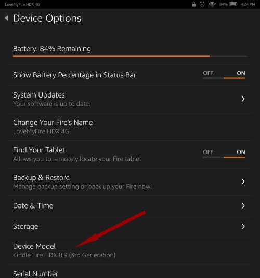Tap the LoveMyFire HDX 4G status bar label

click(22, 4)
